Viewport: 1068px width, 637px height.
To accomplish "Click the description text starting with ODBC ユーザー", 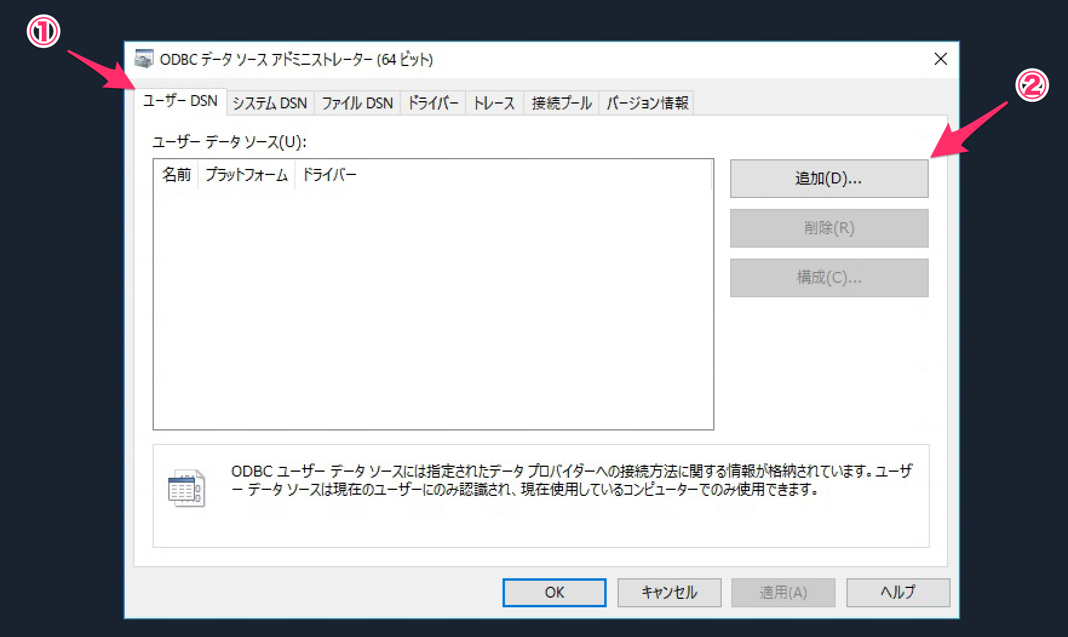I will pos(572,480).
